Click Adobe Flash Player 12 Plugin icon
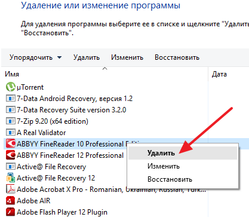 click(x=11, y=212)
